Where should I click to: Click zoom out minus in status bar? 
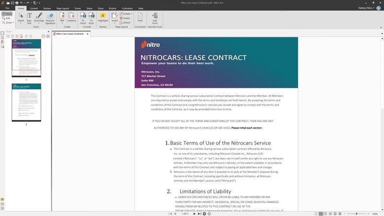(x=345, y=214)
